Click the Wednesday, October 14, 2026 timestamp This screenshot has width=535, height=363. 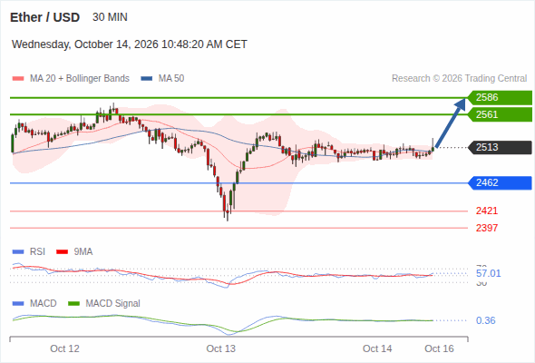[130, 44]
